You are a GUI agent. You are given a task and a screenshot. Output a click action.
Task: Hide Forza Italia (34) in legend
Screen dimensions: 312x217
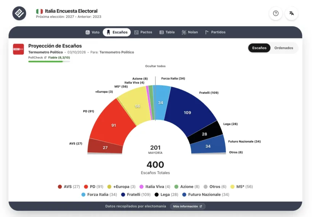[99, 195]
